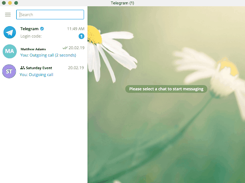Open the Telegram chat with Login code

point(44,32)
